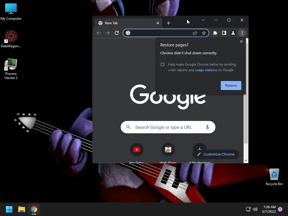This screenshot has height=216, width=288.
Task: Enable sending crash reports checkbox
Action: (x=163, y=64)
